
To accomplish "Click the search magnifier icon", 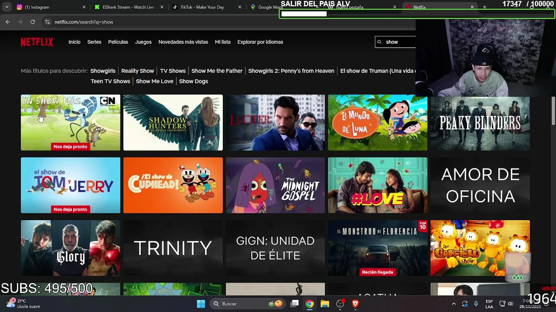I will click(x=380, y=42).
